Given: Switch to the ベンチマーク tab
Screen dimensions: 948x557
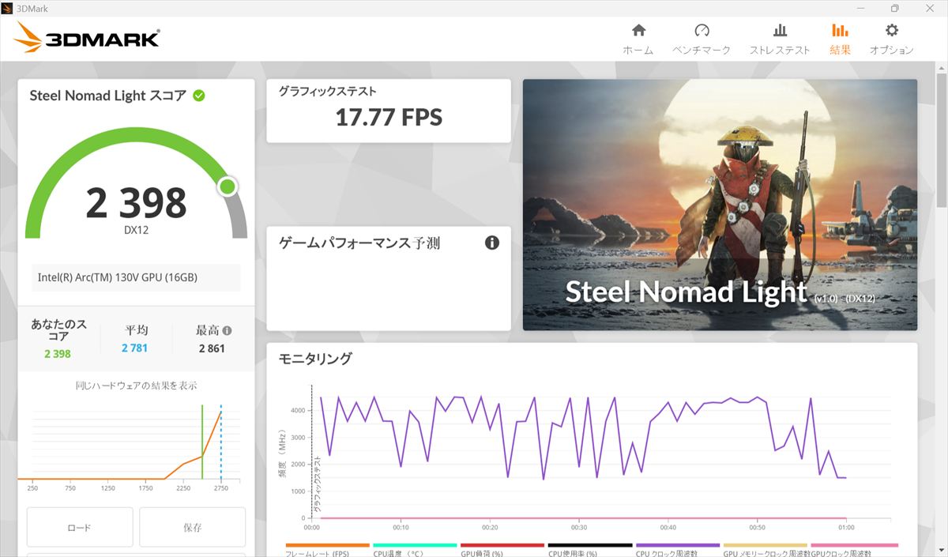Looking at the screenshot, I should [x=702, y=39].
